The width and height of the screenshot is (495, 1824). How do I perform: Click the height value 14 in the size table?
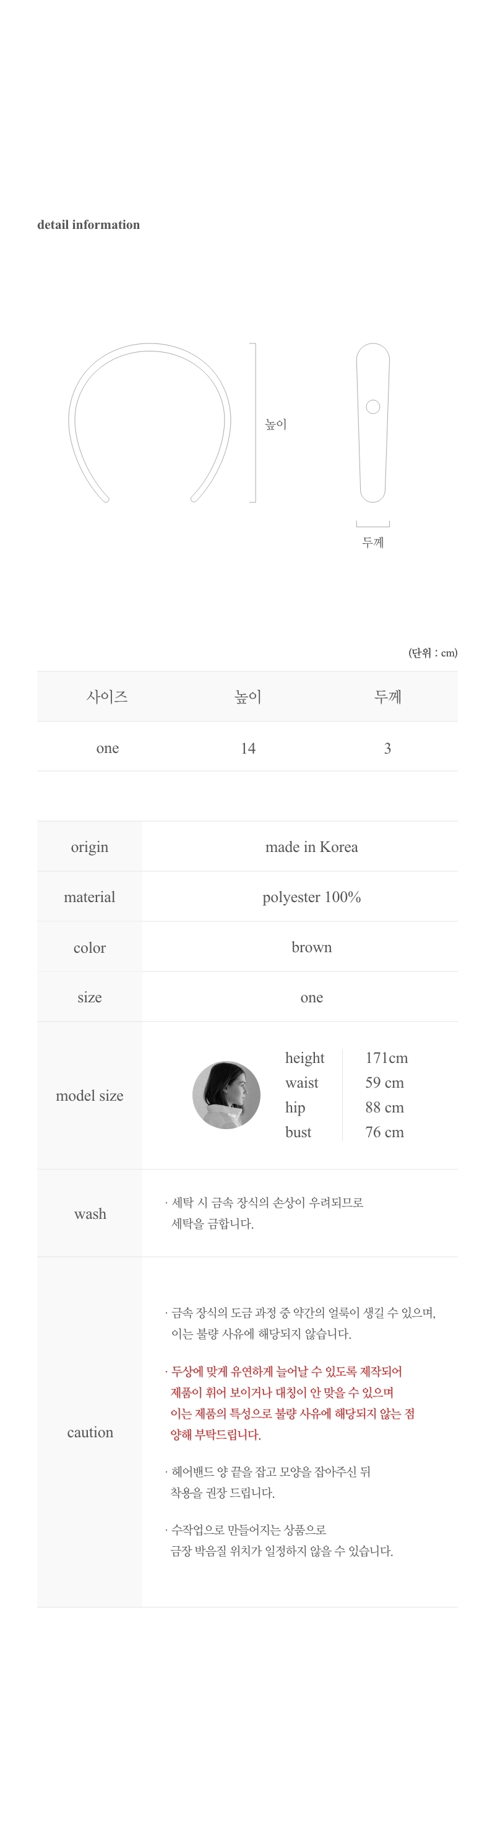click(248, 747)
